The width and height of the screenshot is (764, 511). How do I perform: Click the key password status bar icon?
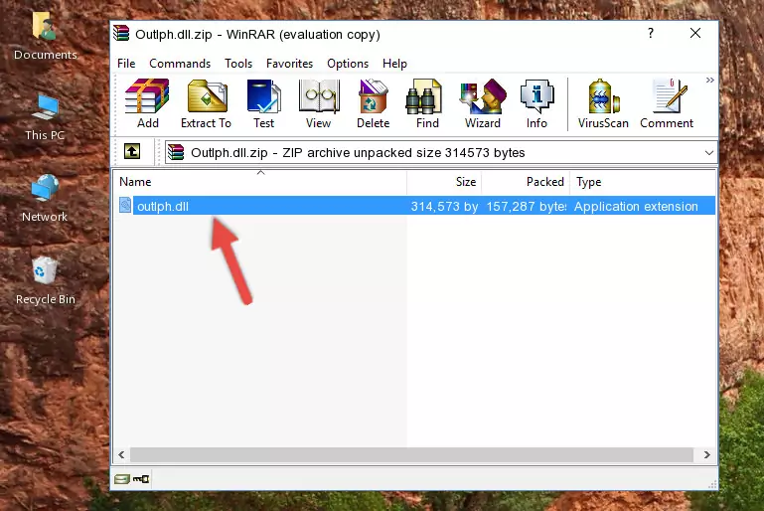(x=141, y=479)
